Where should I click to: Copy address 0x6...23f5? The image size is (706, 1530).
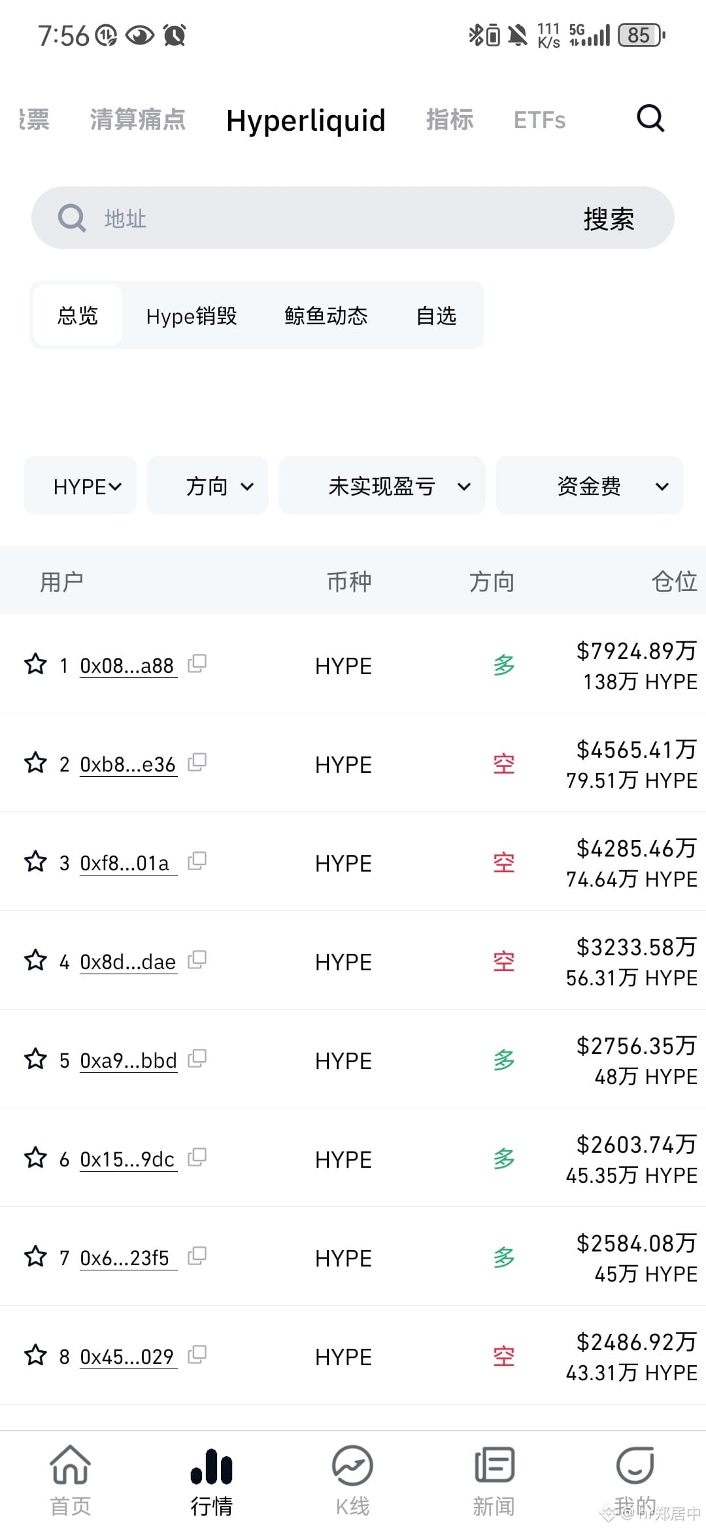pyautogui.click(x=197, y=1256)
